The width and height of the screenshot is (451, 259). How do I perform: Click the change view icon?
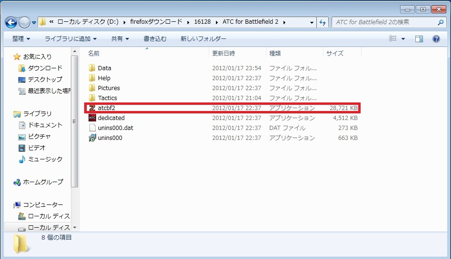pos(393,39)
